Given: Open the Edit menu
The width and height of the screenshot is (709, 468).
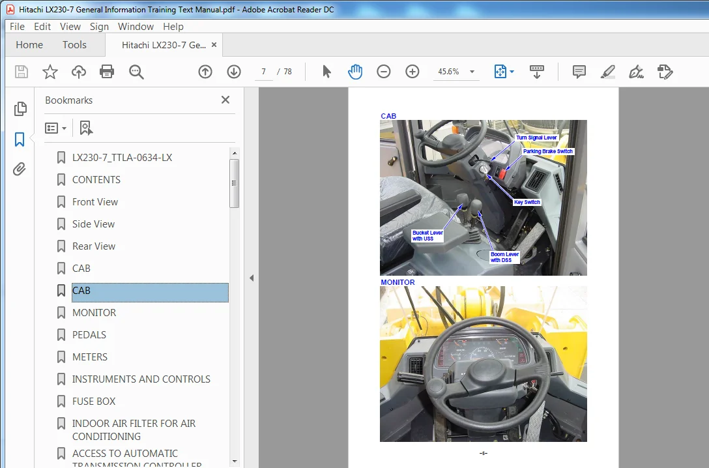Looking at the screenshot, I should tap(42, 27).
